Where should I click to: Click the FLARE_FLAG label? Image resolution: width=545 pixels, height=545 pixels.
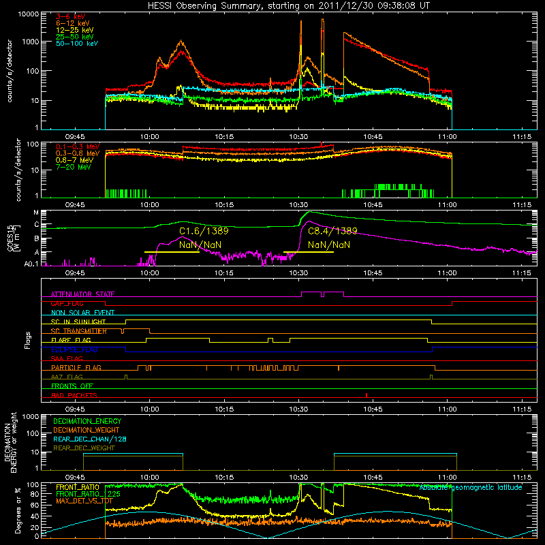pyautogui.click(x=71, y=340)
